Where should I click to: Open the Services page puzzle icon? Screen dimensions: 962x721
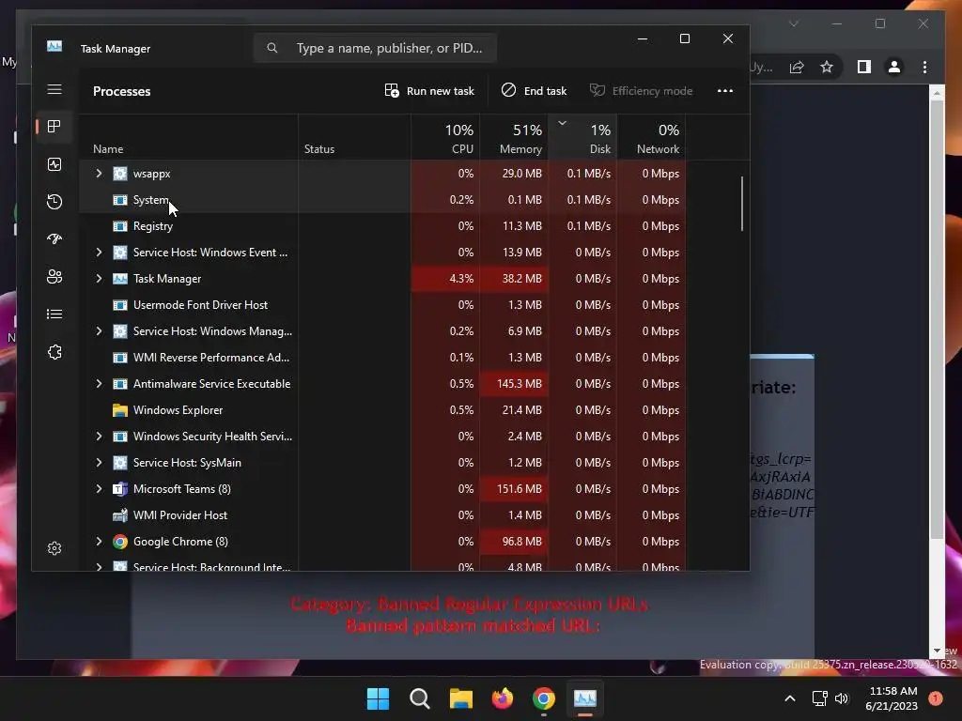point(54,352)
